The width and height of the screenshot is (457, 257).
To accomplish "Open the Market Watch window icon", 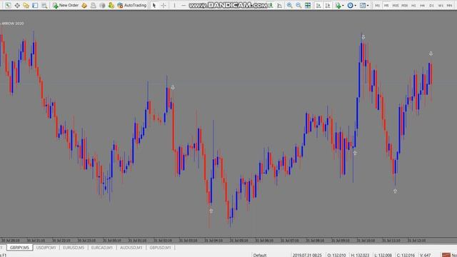I will tap(26, 5).
